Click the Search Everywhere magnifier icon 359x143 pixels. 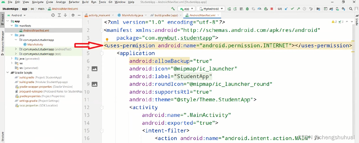pyautogui.click(x=351, y=9)
